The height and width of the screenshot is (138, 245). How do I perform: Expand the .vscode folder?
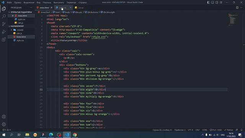tap(20, 30)
